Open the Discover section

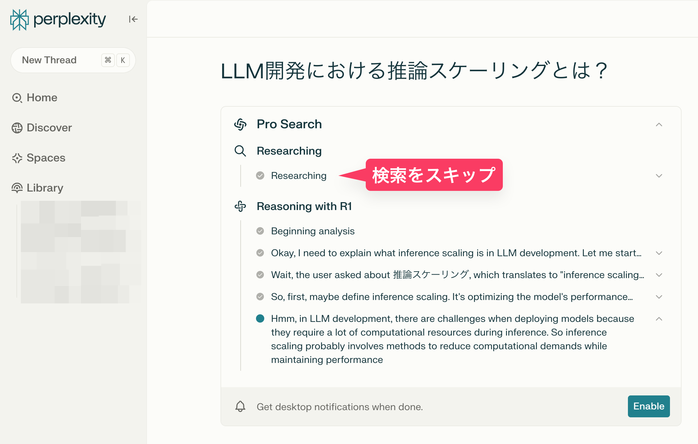(49, 128)
